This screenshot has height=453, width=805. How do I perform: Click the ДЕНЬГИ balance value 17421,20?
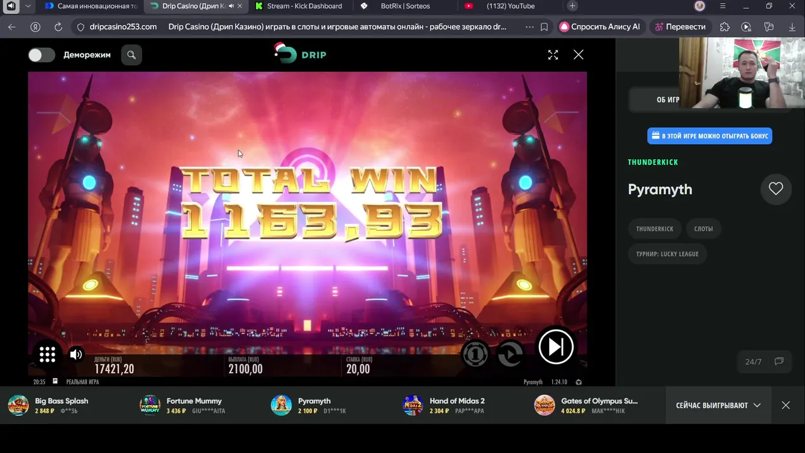point(114,369)
